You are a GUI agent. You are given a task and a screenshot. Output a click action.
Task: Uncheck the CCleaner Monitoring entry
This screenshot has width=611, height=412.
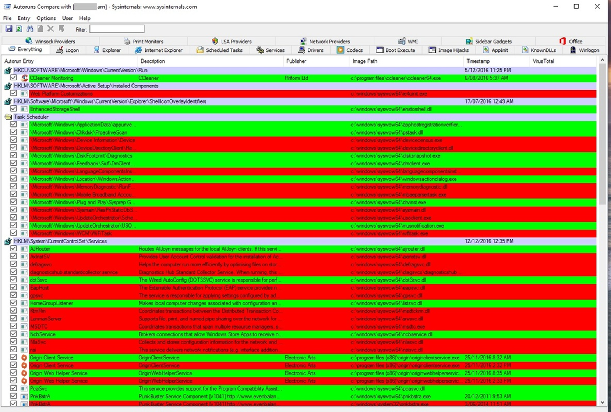(x=14, y=78)
